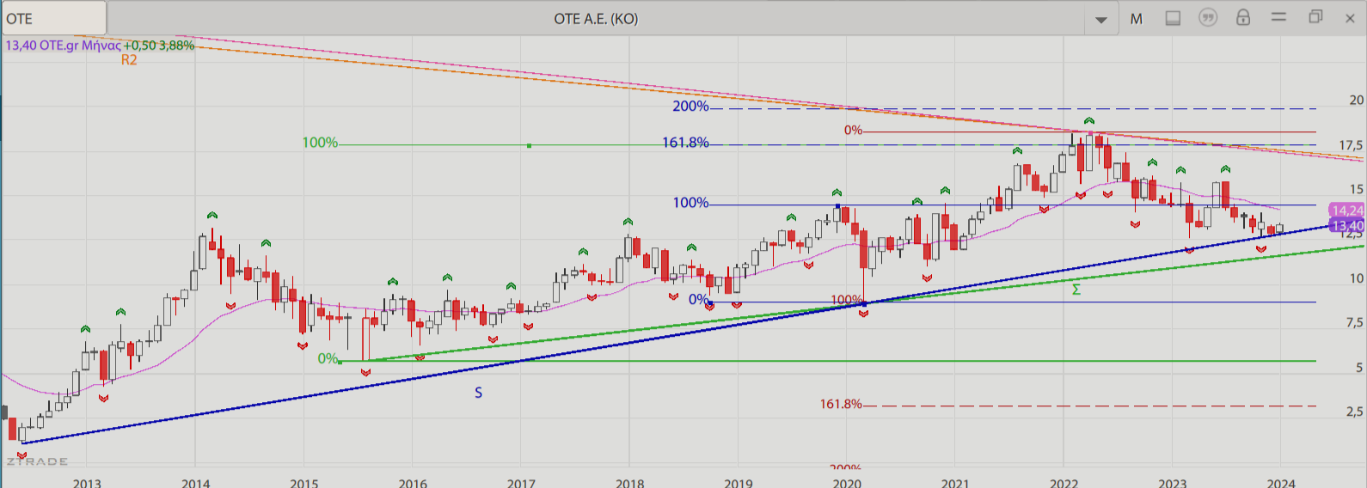1367x488 pixels.
Task: Click the M monthly period button
Action: point(1137,18)
